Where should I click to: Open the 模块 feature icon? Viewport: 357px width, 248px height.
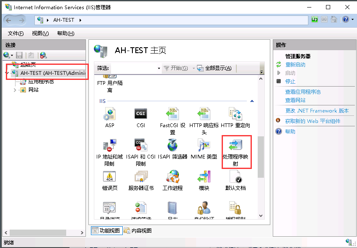pyautogui.click(x=204, y=177)
